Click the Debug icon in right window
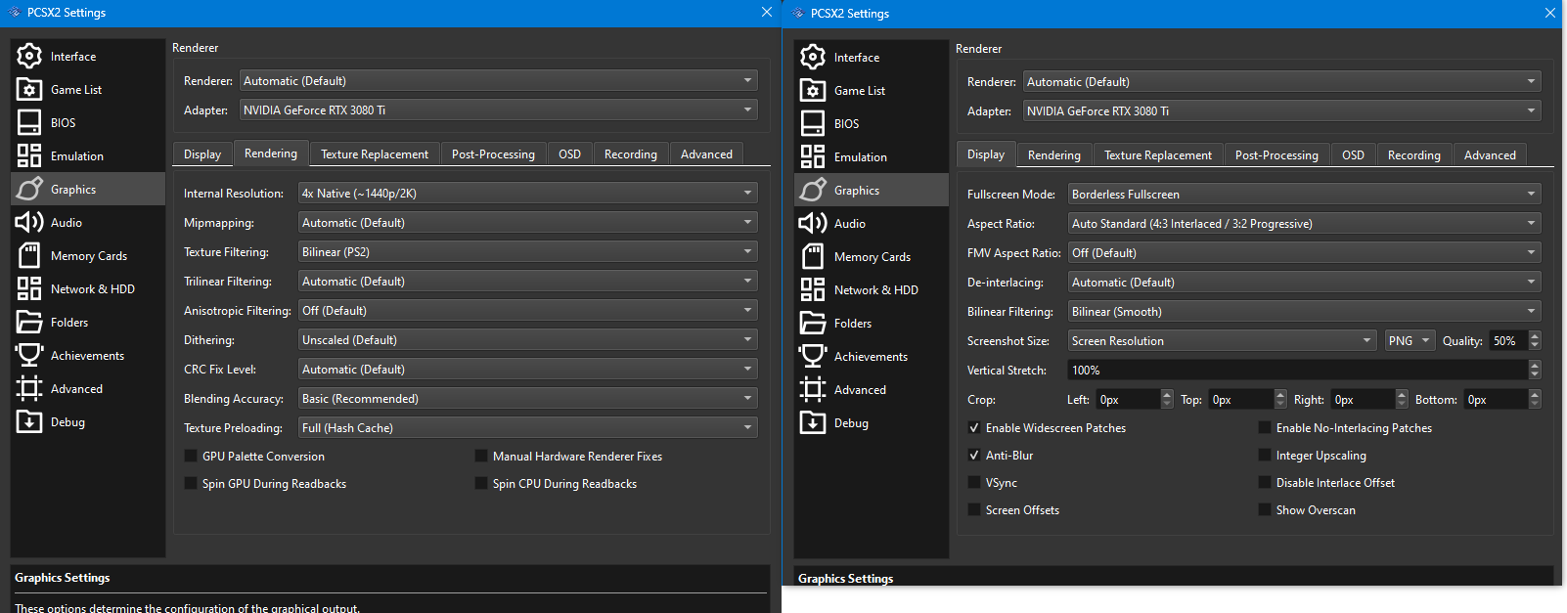 click(x=813, y=422)
